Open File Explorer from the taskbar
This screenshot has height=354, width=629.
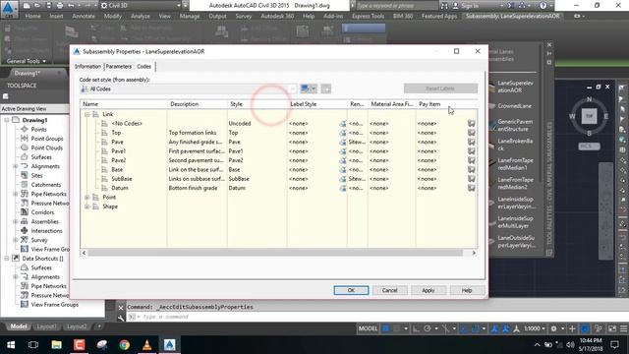point(56,345)
